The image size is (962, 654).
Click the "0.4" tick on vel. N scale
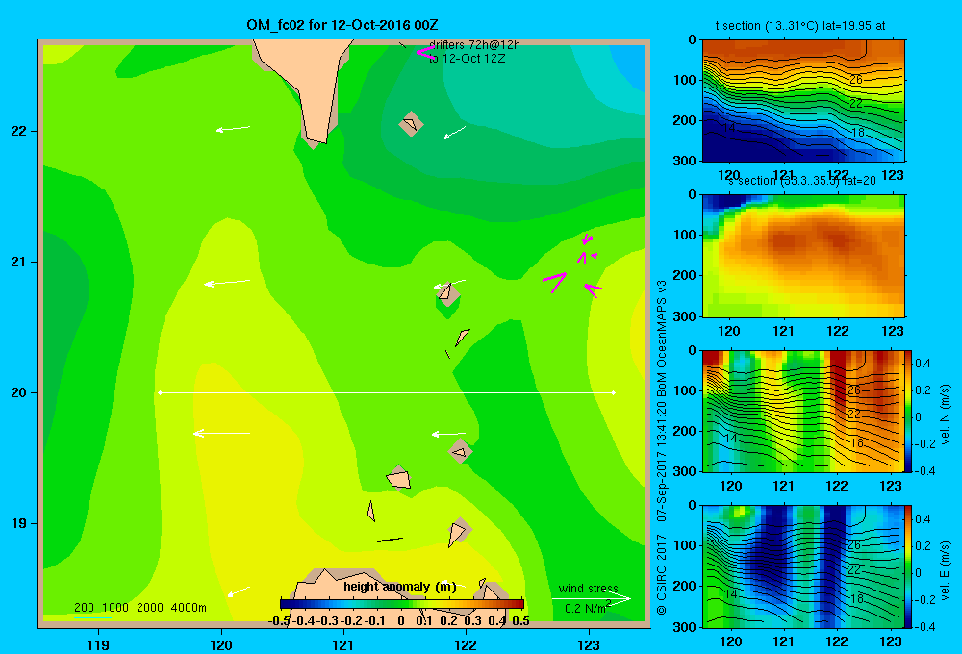click(923, 364)
